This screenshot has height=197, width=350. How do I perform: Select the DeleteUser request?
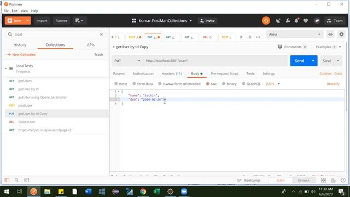pos(56,122)
